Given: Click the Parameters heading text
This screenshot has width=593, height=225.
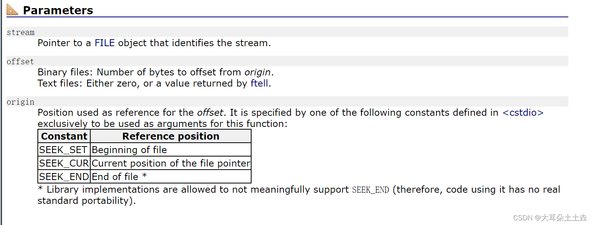Looking at the screenshot, I should pos(58,10).
